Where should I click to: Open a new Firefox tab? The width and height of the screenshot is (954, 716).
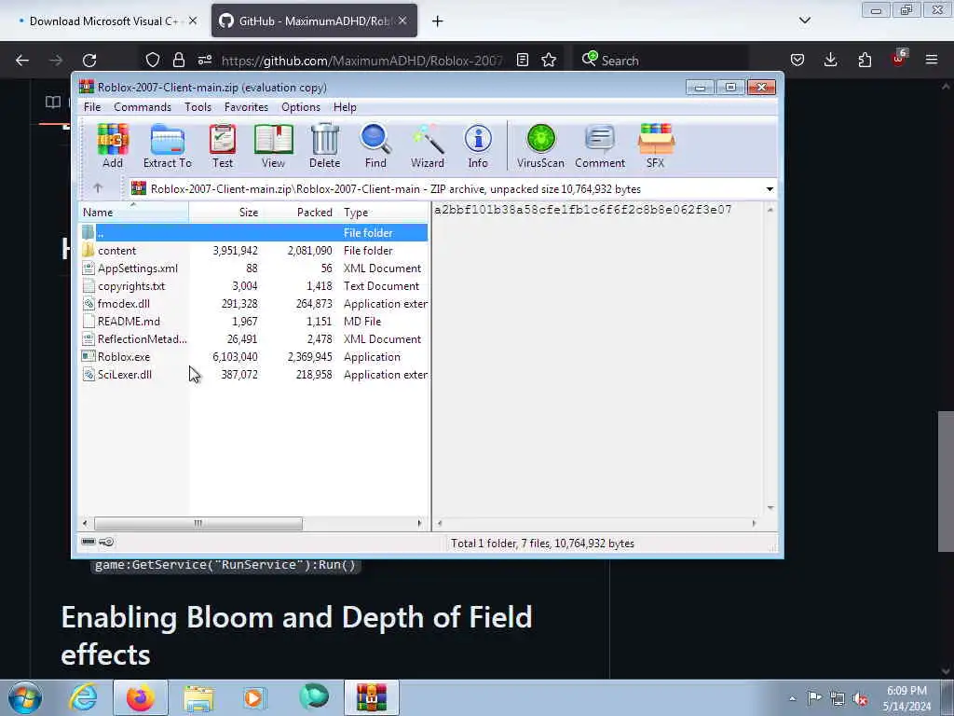coord(438,21)
